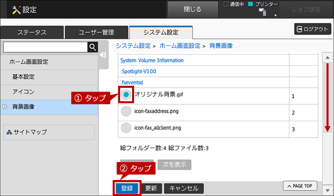Click the オリジナル背景.gif file name
The width and height of the screenshot is (334, 196).
pos(159,94)
